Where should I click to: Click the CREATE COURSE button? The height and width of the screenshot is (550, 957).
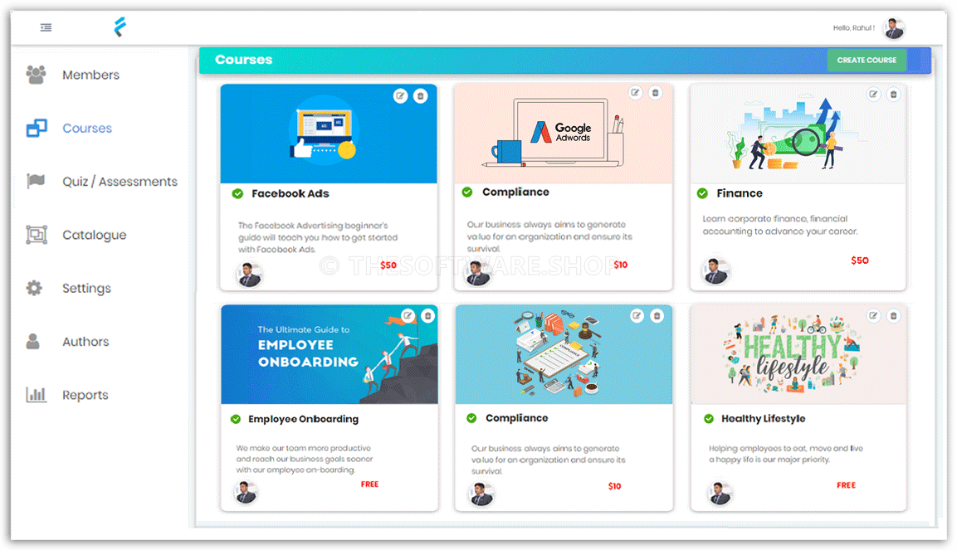[x=867, y=60]
